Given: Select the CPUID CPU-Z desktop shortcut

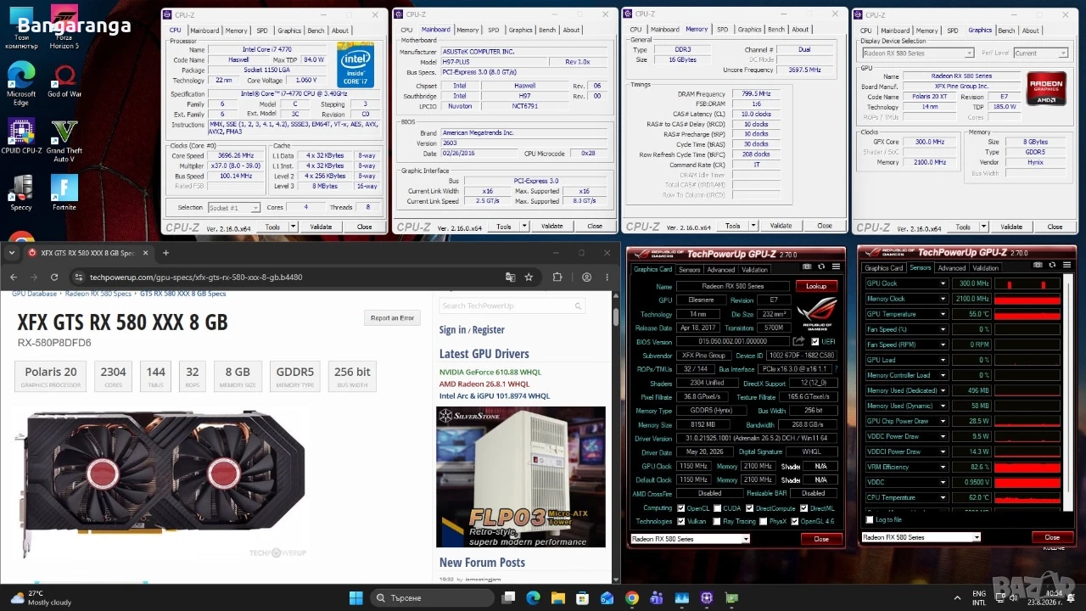Looking at the screenshot, I should (21, 136).
